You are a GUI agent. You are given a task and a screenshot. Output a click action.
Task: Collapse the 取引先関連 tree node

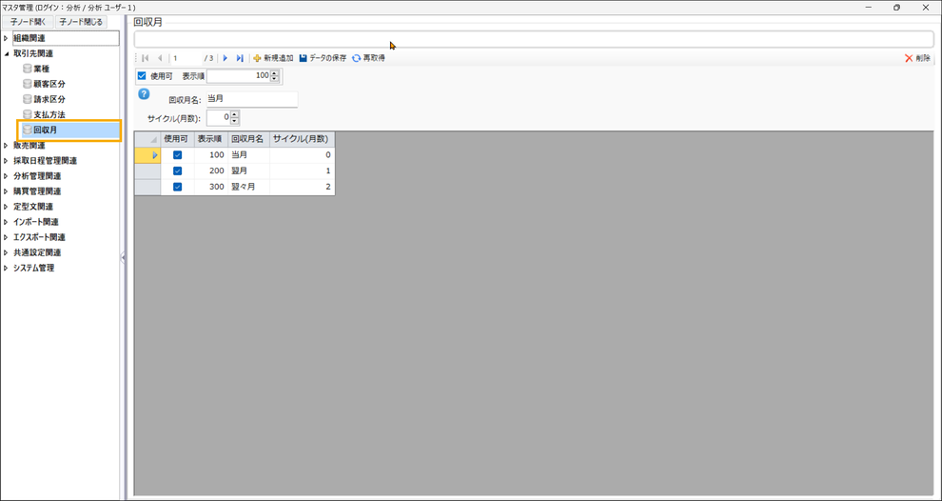6,53
